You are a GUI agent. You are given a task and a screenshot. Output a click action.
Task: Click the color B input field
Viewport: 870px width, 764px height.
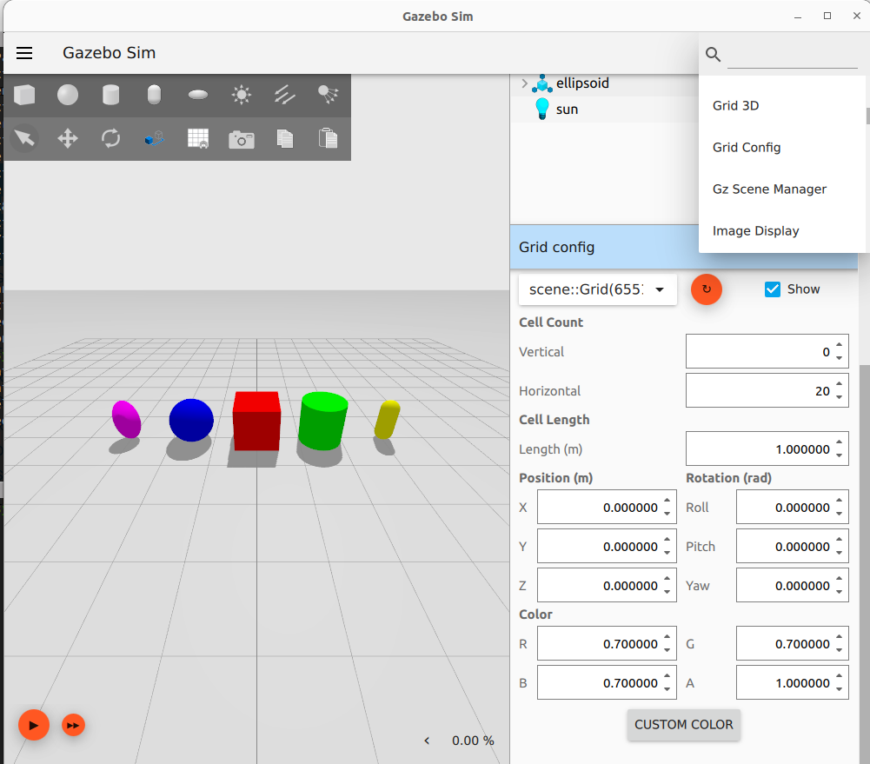coord(607,682)
